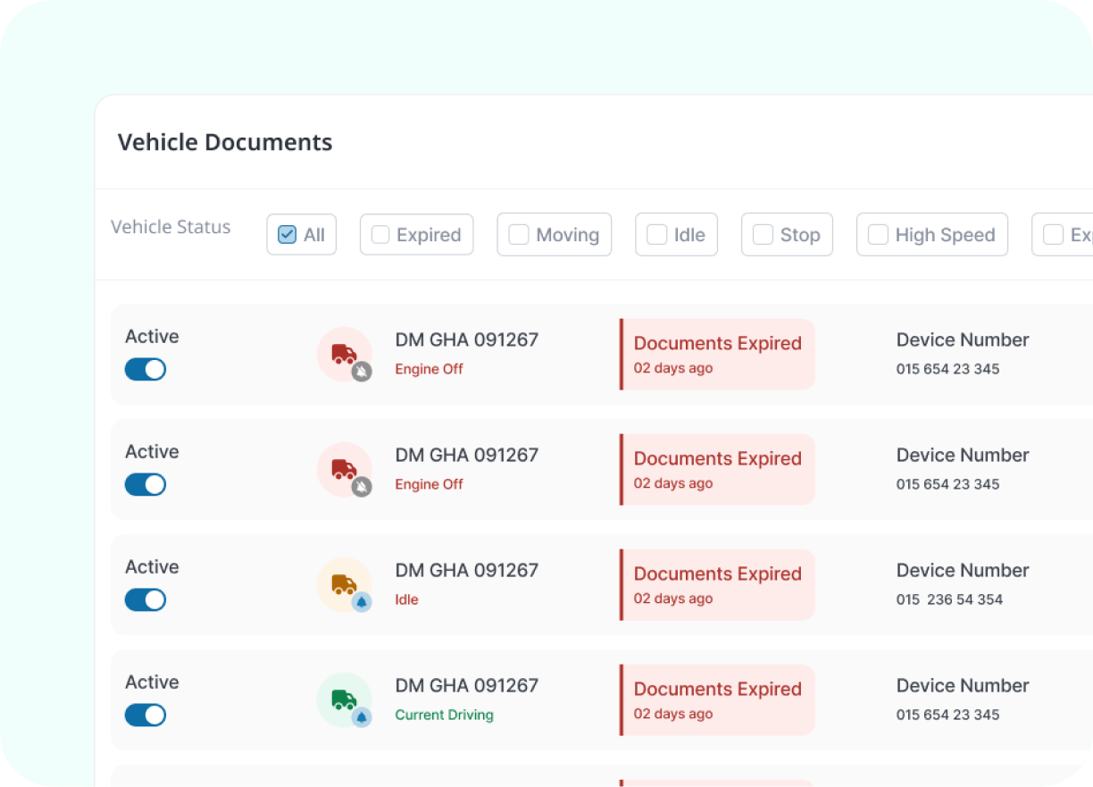
Task: Select device number 015 236 54 354
Action: [949, 599]
